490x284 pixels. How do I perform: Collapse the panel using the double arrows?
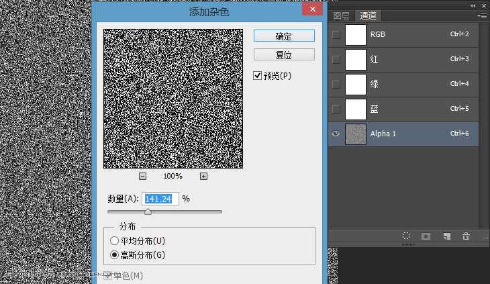473,4
